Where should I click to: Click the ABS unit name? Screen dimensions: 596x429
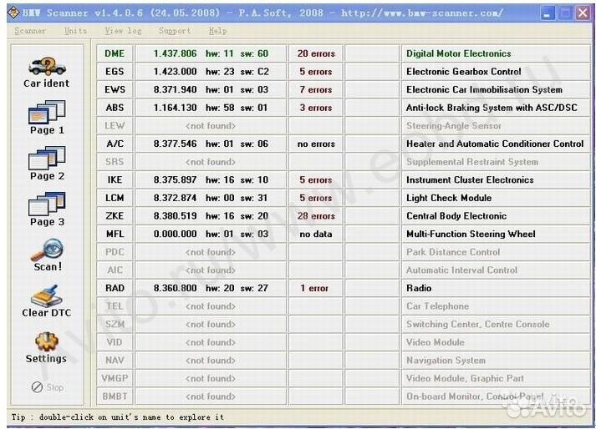(x=115, y=108)
